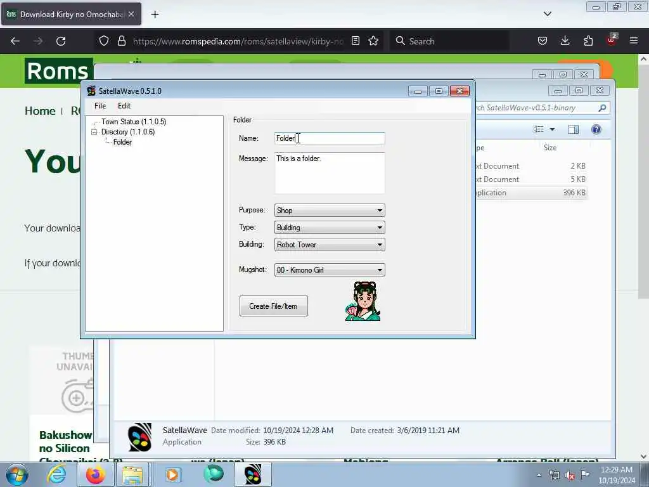
Task: Open the File menu in SatellaWave
Action: pyautogui.click(x=100, y=106)
